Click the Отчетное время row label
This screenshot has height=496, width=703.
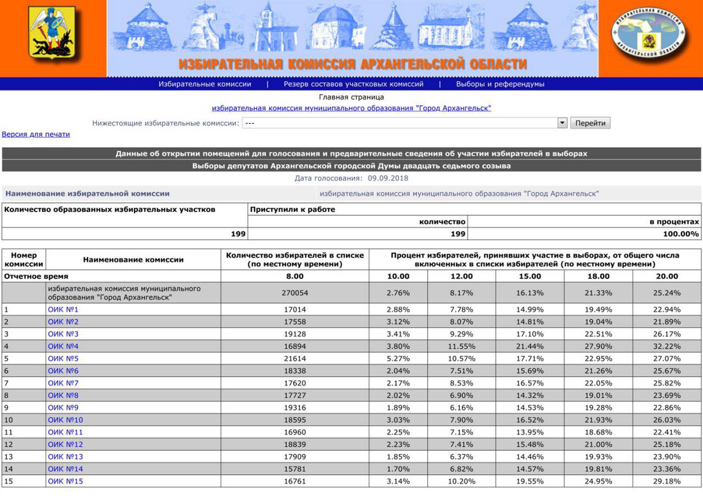36,276
